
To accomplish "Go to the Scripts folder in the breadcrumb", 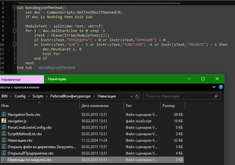I will pyautogui.click(x=38, y=96).
